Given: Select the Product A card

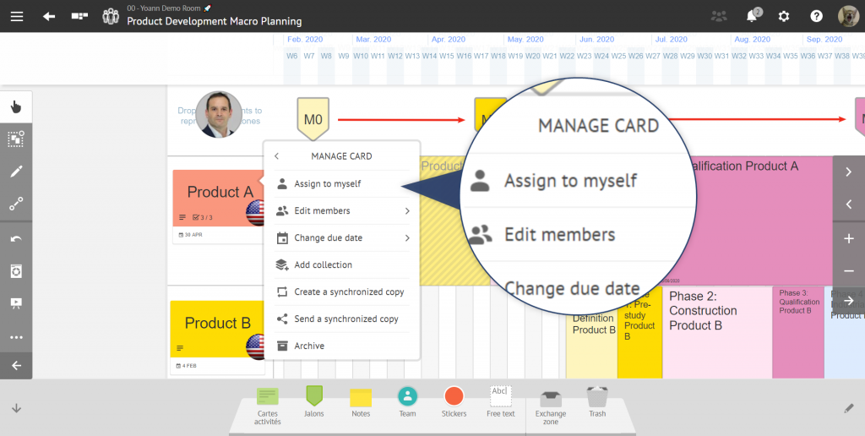Looking at the screenshot, I should [219, 206].
